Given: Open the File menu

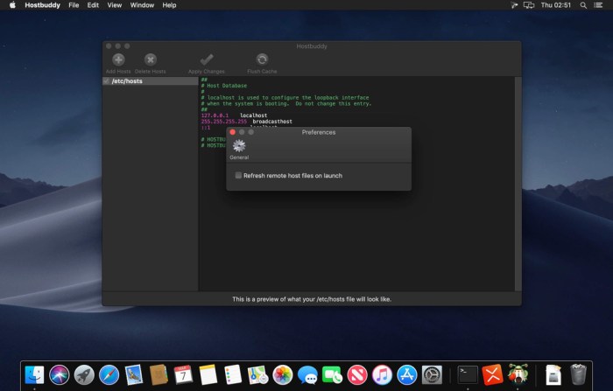Looking at the screenshot, I should (x=73, y=5).
